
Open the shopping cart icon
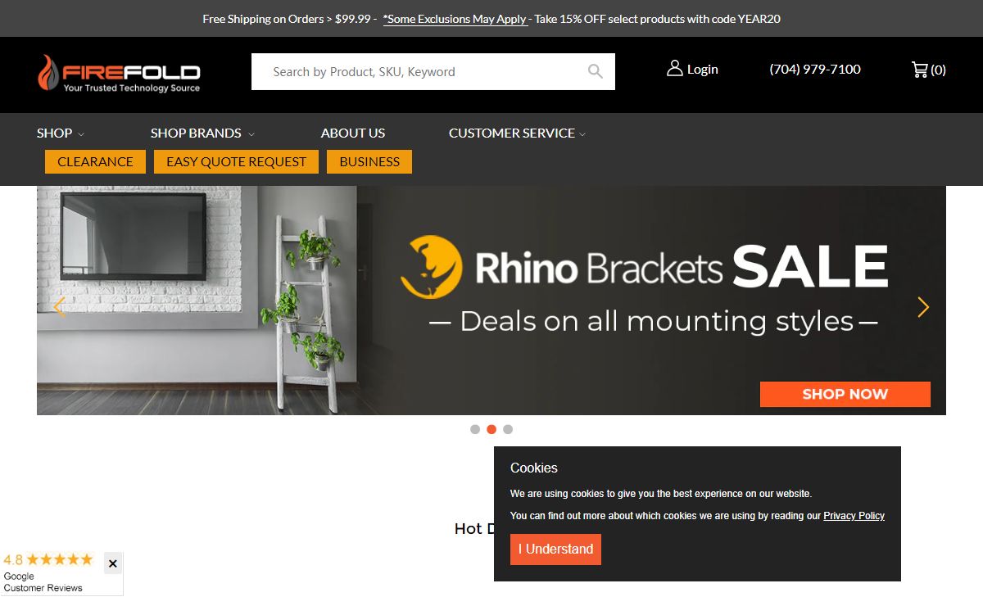point(920,70)
